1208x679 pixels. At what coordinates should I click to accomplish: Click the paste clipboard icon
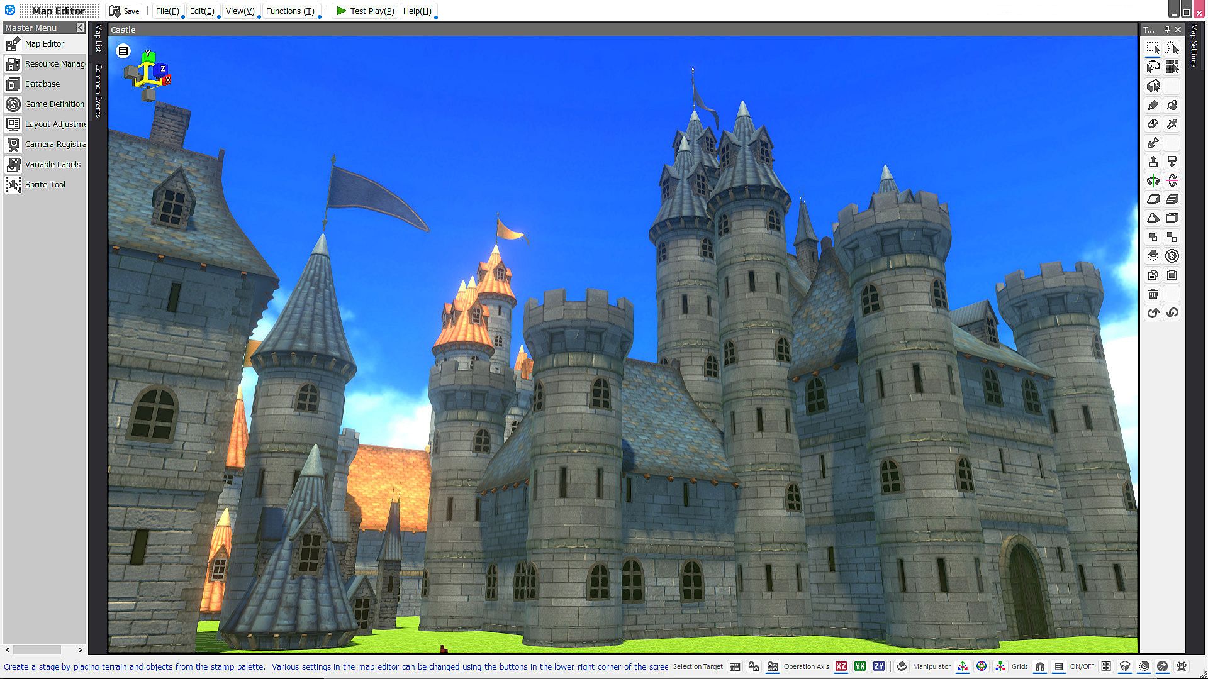(x=1172, y=275)
